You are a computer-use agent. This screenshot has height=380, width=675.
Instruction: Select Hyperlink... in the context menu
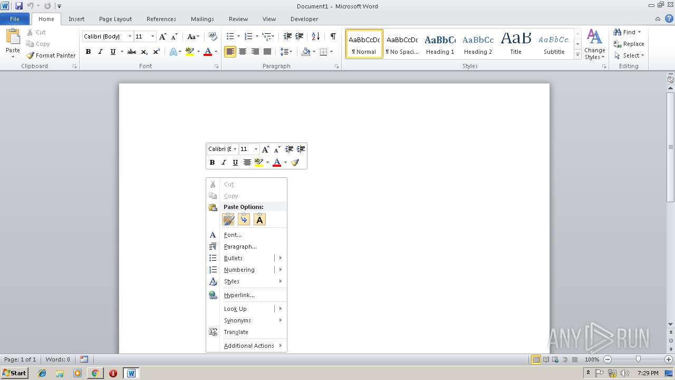pos(246,295)
